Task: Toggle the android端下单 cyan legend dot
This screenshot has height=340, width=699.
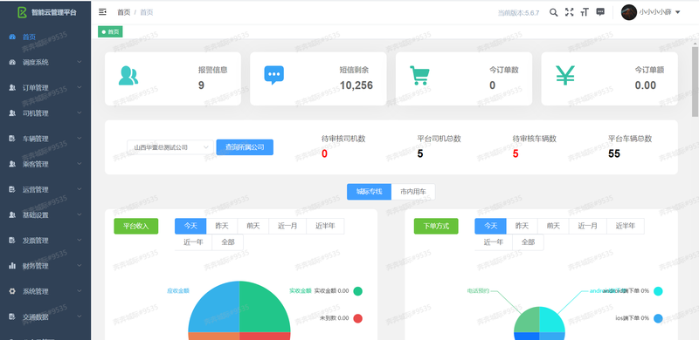Action: point(658,291)
